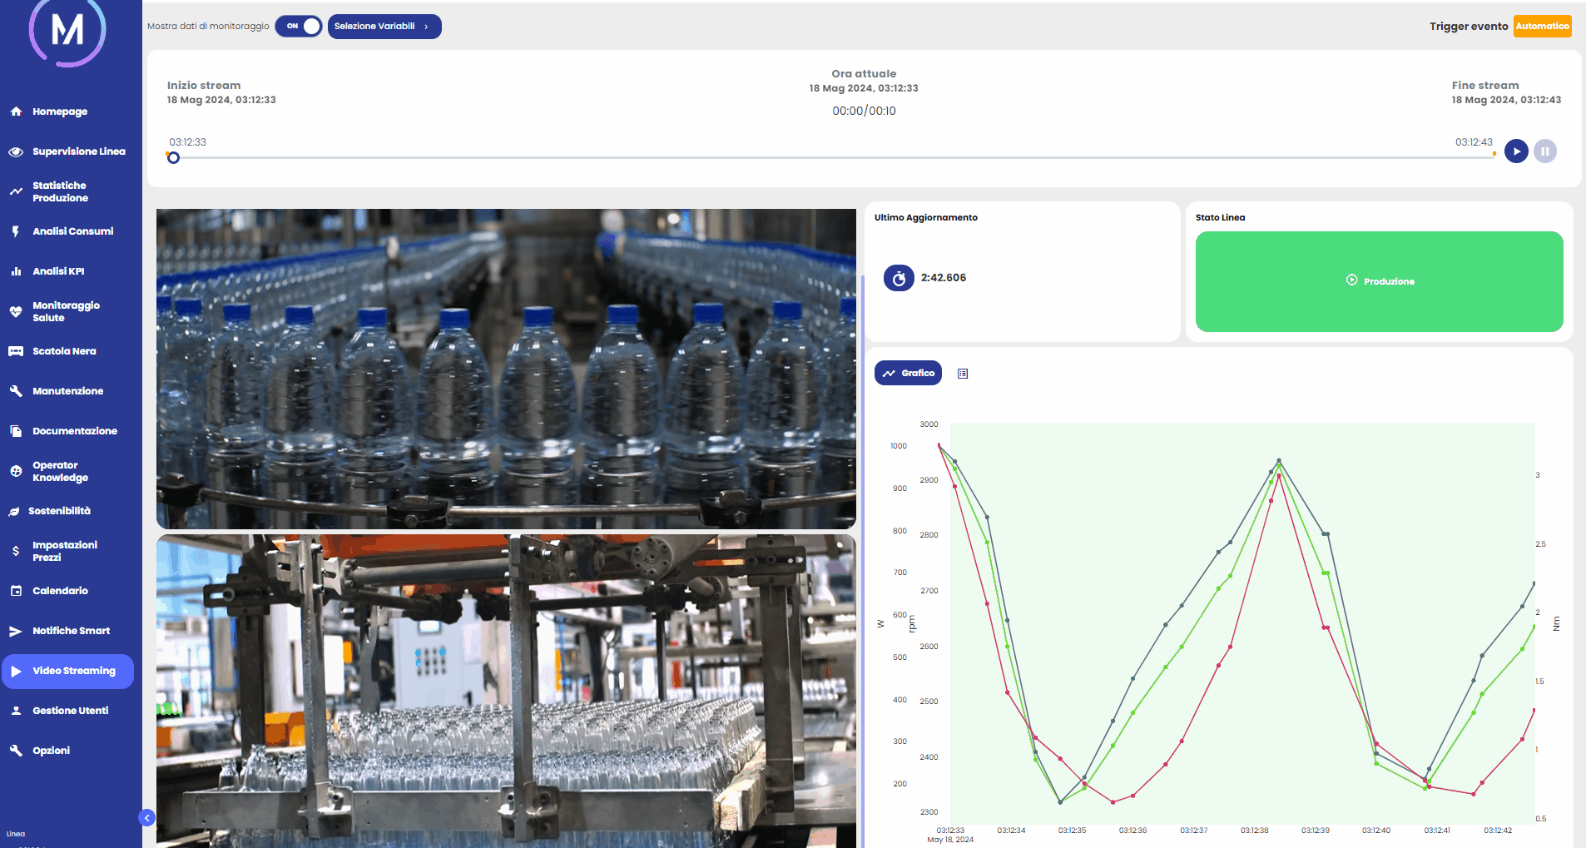Image resolution: width=1586 pixels, height=848 pixels.
Task: Click the 00:00/00:10 elapsed time text
Action: [864, 111]
